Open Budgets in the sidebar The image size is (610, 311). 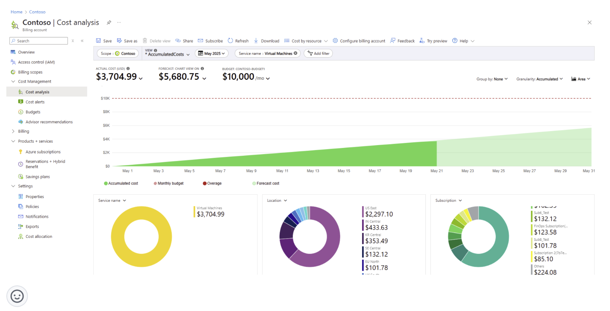coord(33,112)
